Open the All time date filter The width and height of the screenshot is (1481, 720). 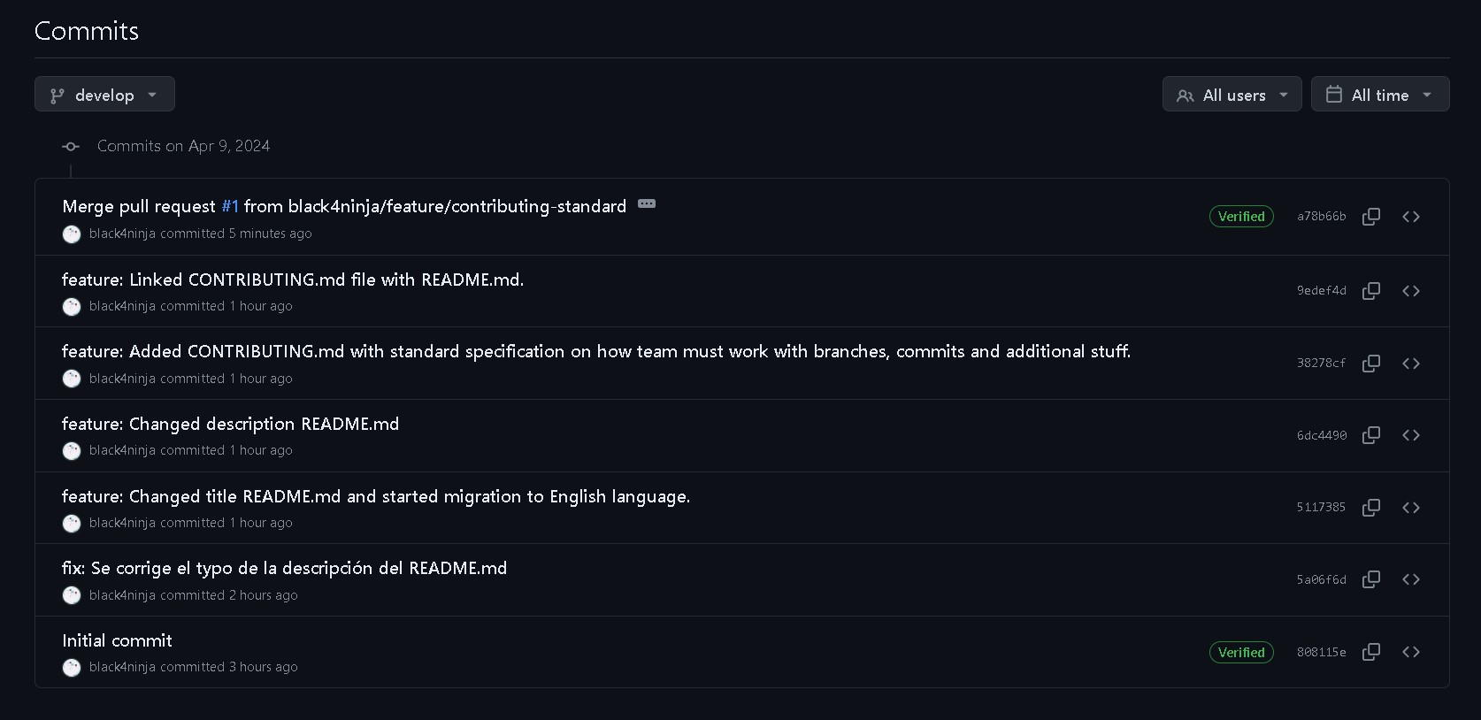pos(1379,95)
